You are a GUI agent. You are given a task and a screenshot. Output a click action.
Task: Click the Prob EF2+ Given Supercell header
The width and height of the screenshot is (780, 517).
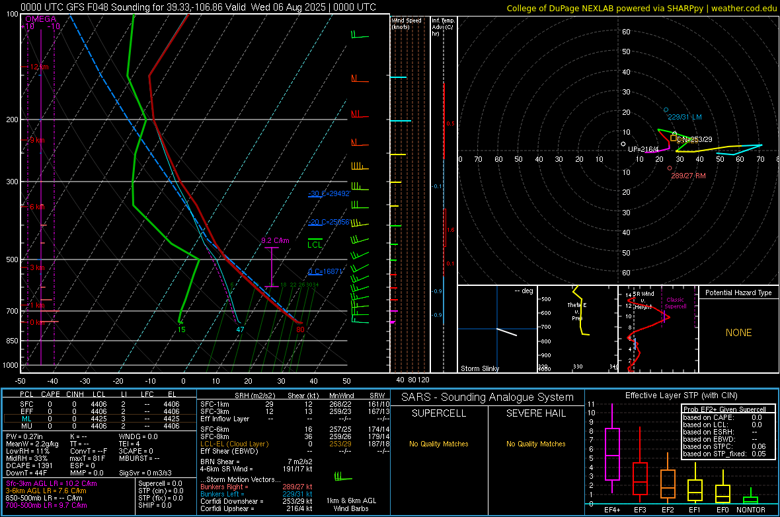point(724,409)
